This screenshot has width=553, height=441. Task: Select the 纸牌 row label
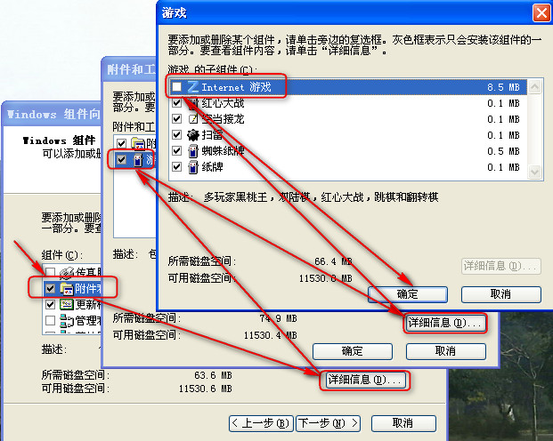tap(212, 166)
